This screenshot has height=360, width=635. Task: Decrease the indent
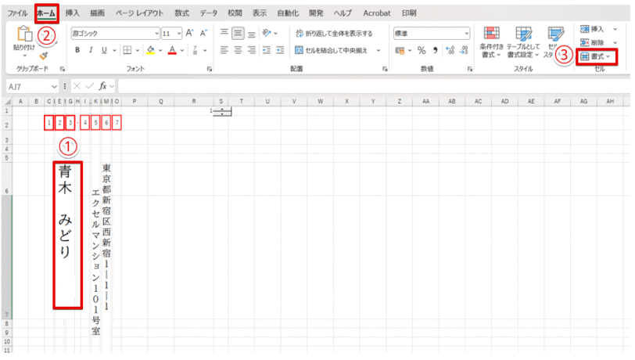(x=267, y=50)
